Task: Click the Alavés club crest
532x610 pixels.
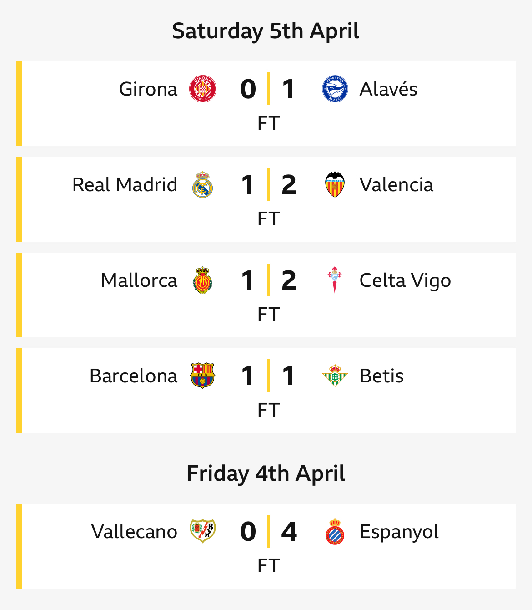Action: (335, 89)
